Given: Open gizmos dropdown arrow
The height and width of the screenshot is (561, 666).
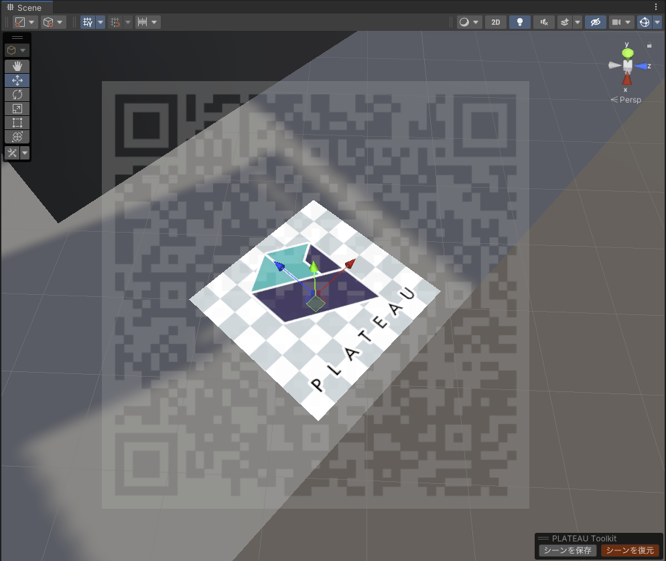Looking at the screenshot, I should [657, 22].
